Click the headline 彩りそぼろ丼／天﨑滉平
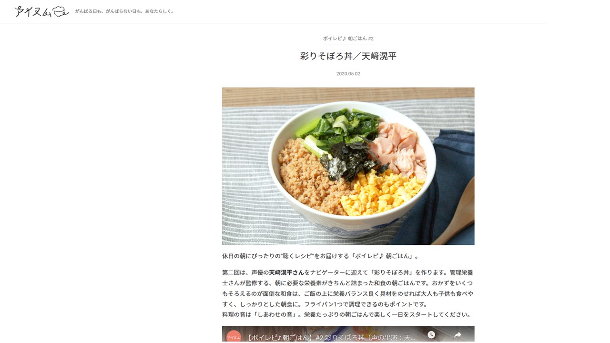Image resolution: width=610 pixels, height=343 pixels. (x=348, y=56)
